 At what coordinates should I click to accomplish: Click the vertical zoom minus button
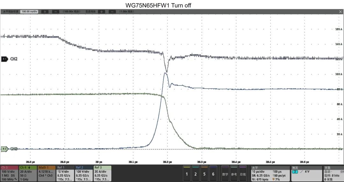112,11
